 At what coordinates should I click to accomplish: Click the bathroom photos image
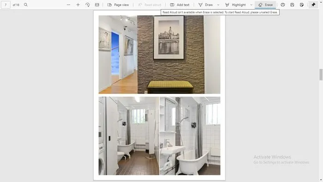click(160, 136)
